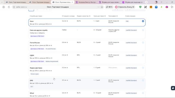Screen dimensions: 175x98
Task: Click the 'Выбор покупателей' tag
Action: (52, 61)
